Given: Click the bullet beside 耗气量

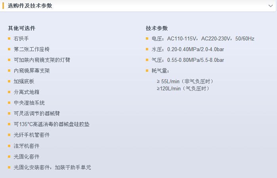Looking at the screenshot, I should (147, 71).
